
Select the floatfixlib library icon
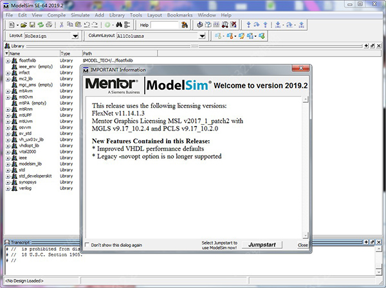(x=14, y=60)
